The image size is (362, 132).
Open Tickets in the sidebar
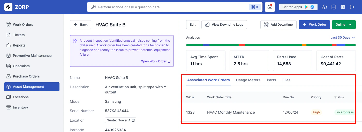click(x=32, y=35)
